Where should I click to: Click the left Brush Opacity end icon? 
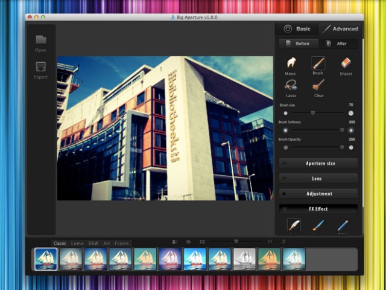[x=285, y=147]
